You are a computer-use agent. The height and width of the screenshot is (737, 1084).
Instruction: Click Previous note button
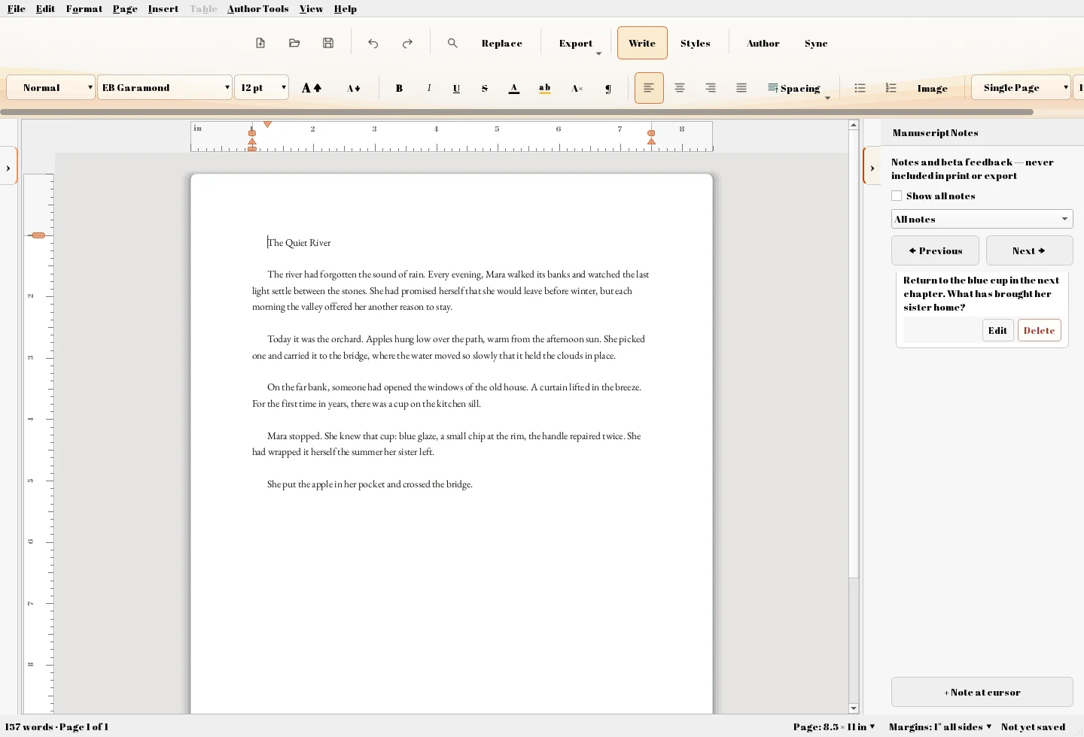click(x=935, y=250)
